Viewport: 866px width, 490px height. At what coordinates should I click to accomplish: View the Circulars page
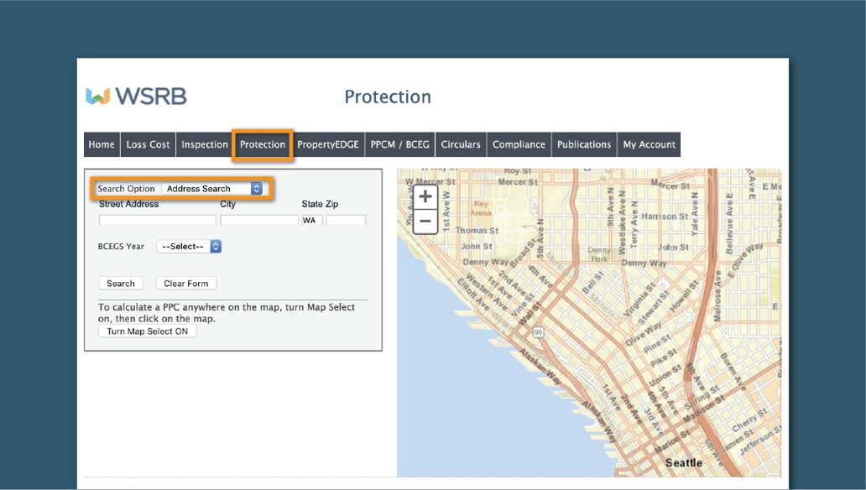(460, 143)
